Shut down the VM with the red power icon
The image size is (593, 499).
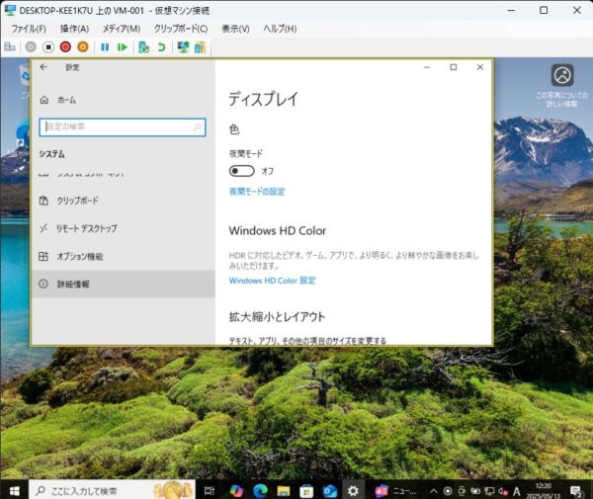click(65, 46)
